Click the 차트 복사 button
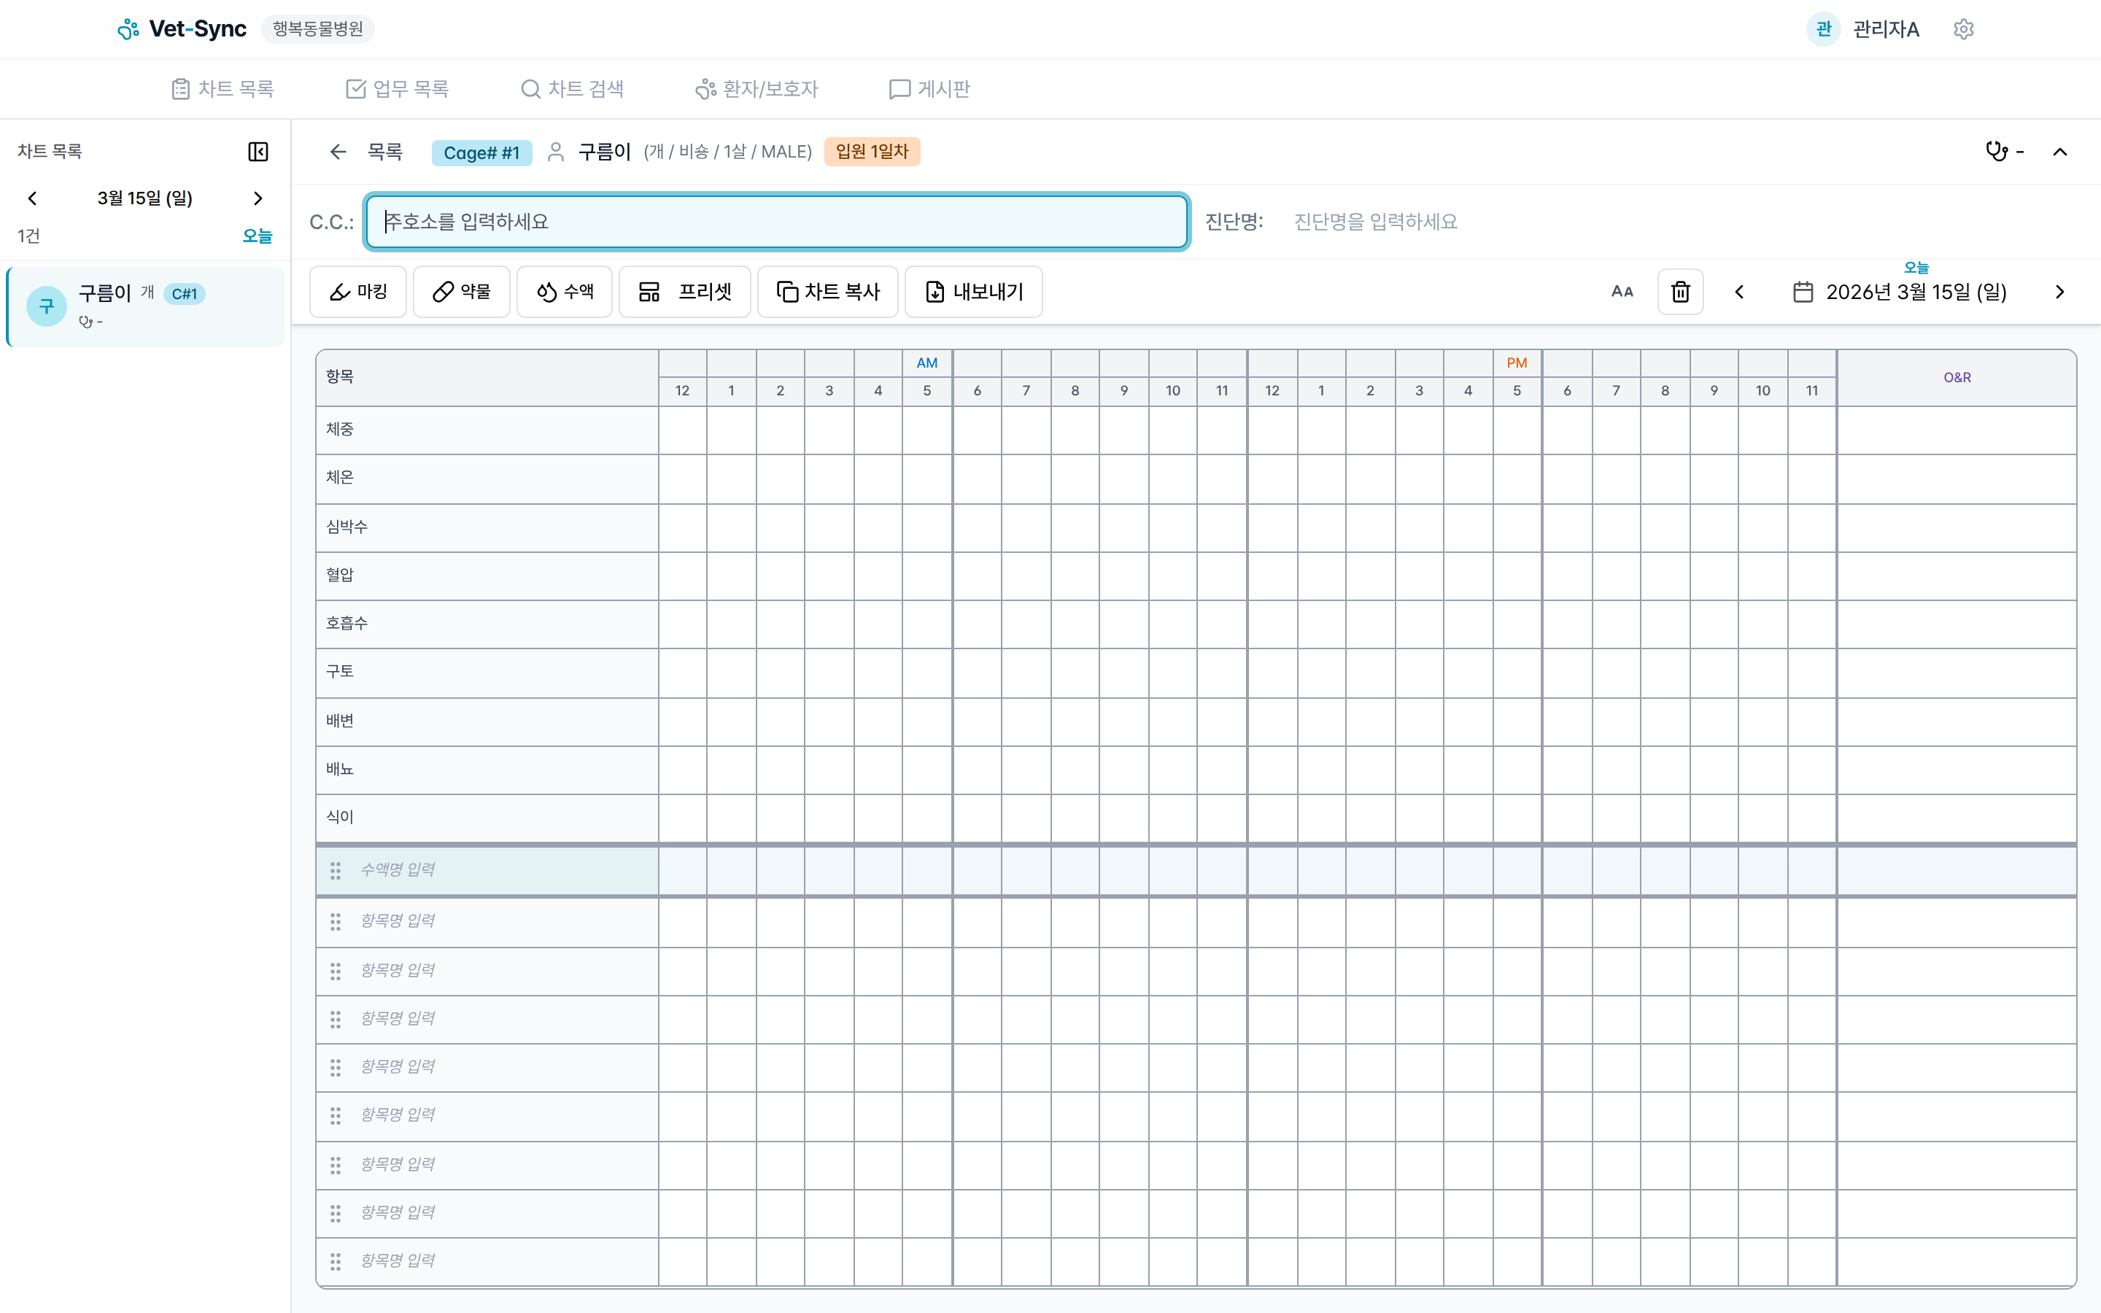The height and width of the screenshot is (1313, 2101). [x=827, y=292]
